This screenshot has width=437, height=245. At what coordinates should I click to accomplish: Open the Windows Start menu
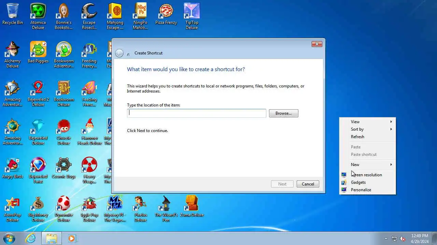tap(9, 238)
